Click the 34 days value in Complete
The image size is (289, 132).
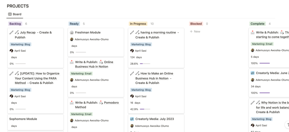click(x=256, y=86)
